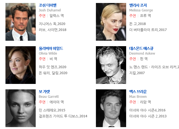
Task: Open filmography entry 더 버터플라이 트리,2017
Action: 148,30
